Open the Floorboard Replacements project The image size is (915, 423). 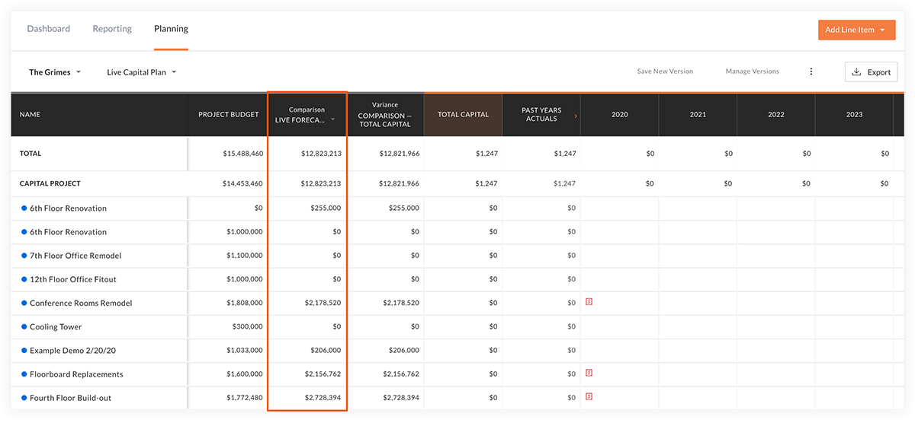pos(76,374)
